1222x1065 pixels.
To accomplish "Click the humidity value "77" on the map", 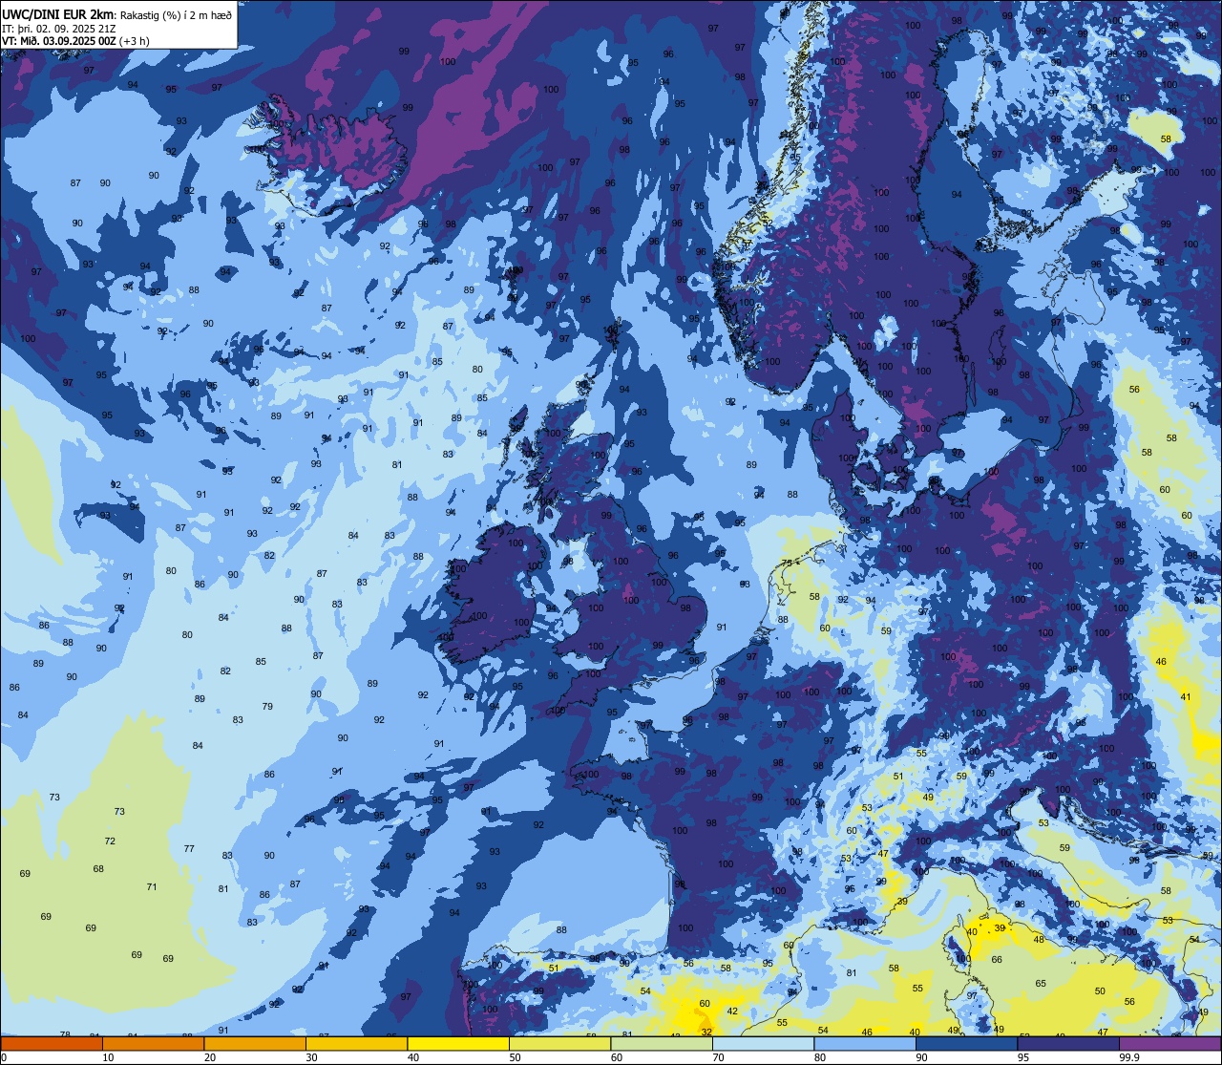I will (x=189, y=848).
